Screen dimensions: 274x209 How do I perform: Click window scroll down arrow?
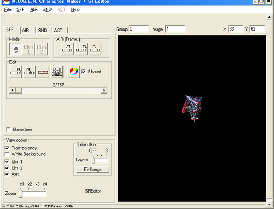[x=269, y=204]
